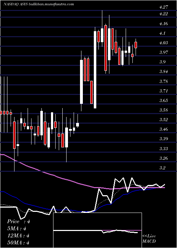
Task: Click the 3.58 price axis label
Action: point(164,110)
